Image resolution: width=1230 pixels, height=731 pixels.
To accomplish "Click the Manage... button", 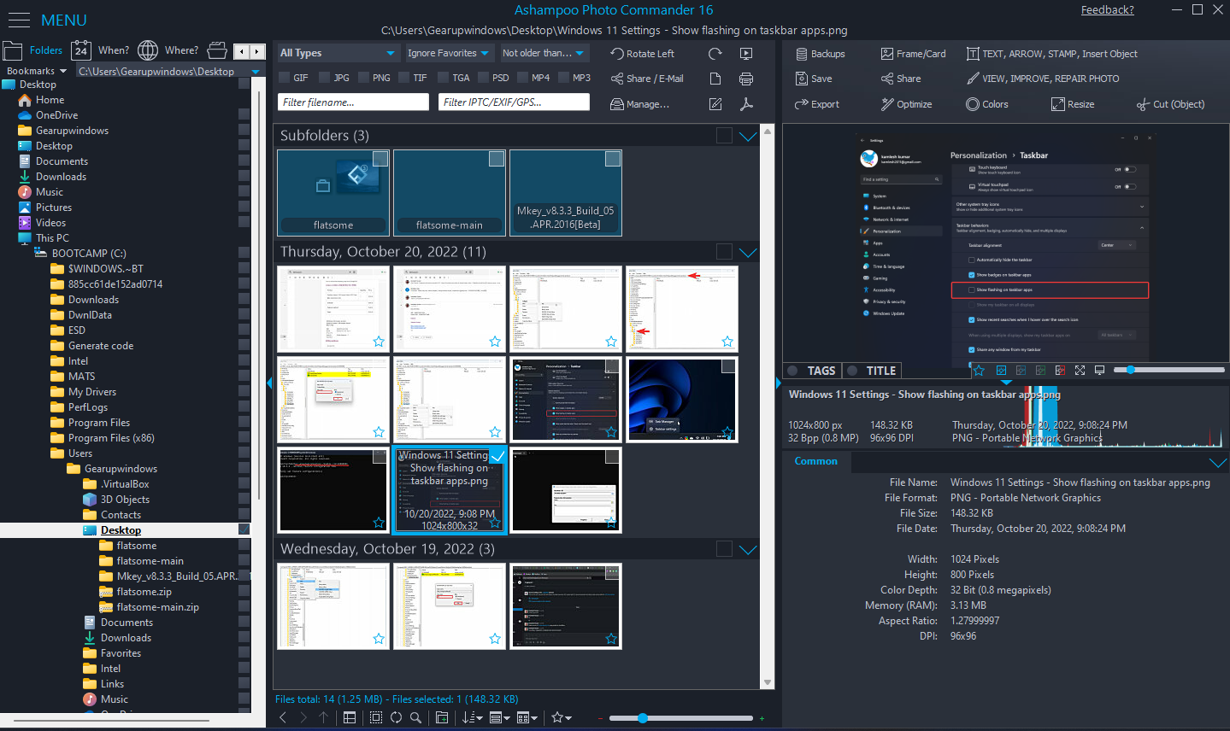I will [x=640, y=104].
